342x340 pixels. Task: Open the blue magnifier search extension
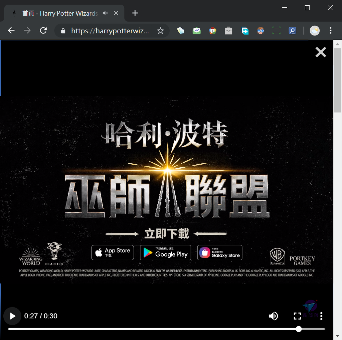click(x=292, y=31)
